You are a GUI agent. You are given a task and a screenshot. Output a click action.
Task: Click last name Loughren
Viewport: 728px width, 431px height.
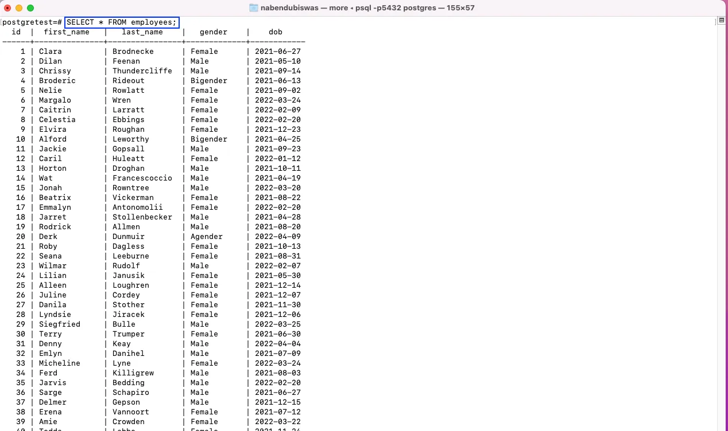[x=131, y=285]
